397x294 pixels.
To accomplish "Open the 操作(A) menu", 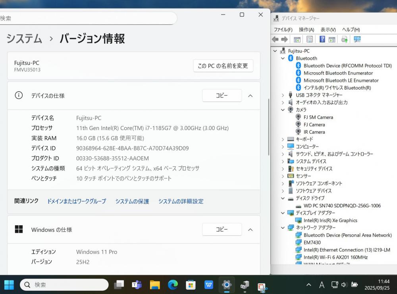I will pyautogui.click(x=306, y=30).
